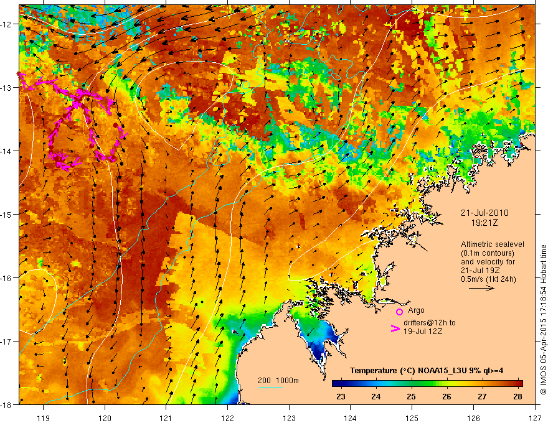Click the longitude axis label 119
Image resolution: width=548 pixels, height=423 pixels.
pos(43,418)
